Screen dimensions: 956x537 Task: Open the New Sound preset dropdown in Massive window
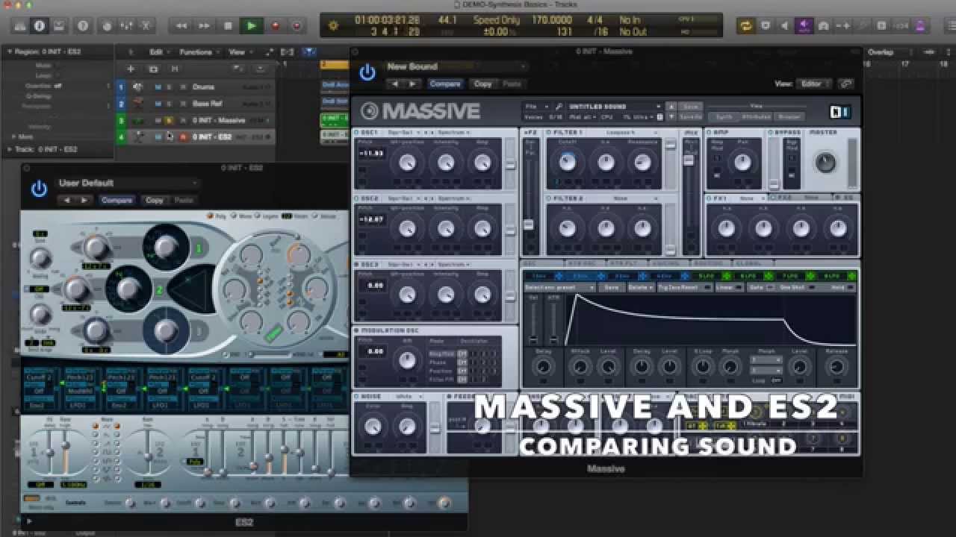(x=456, y=66)
